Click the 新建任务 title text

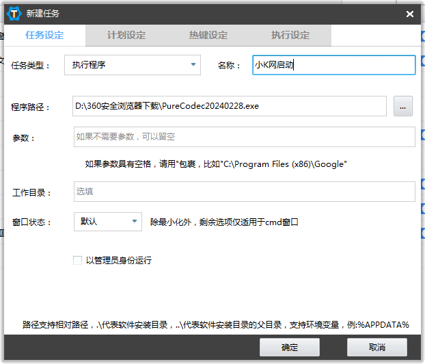pyautogui.click(x=43, y=14)
